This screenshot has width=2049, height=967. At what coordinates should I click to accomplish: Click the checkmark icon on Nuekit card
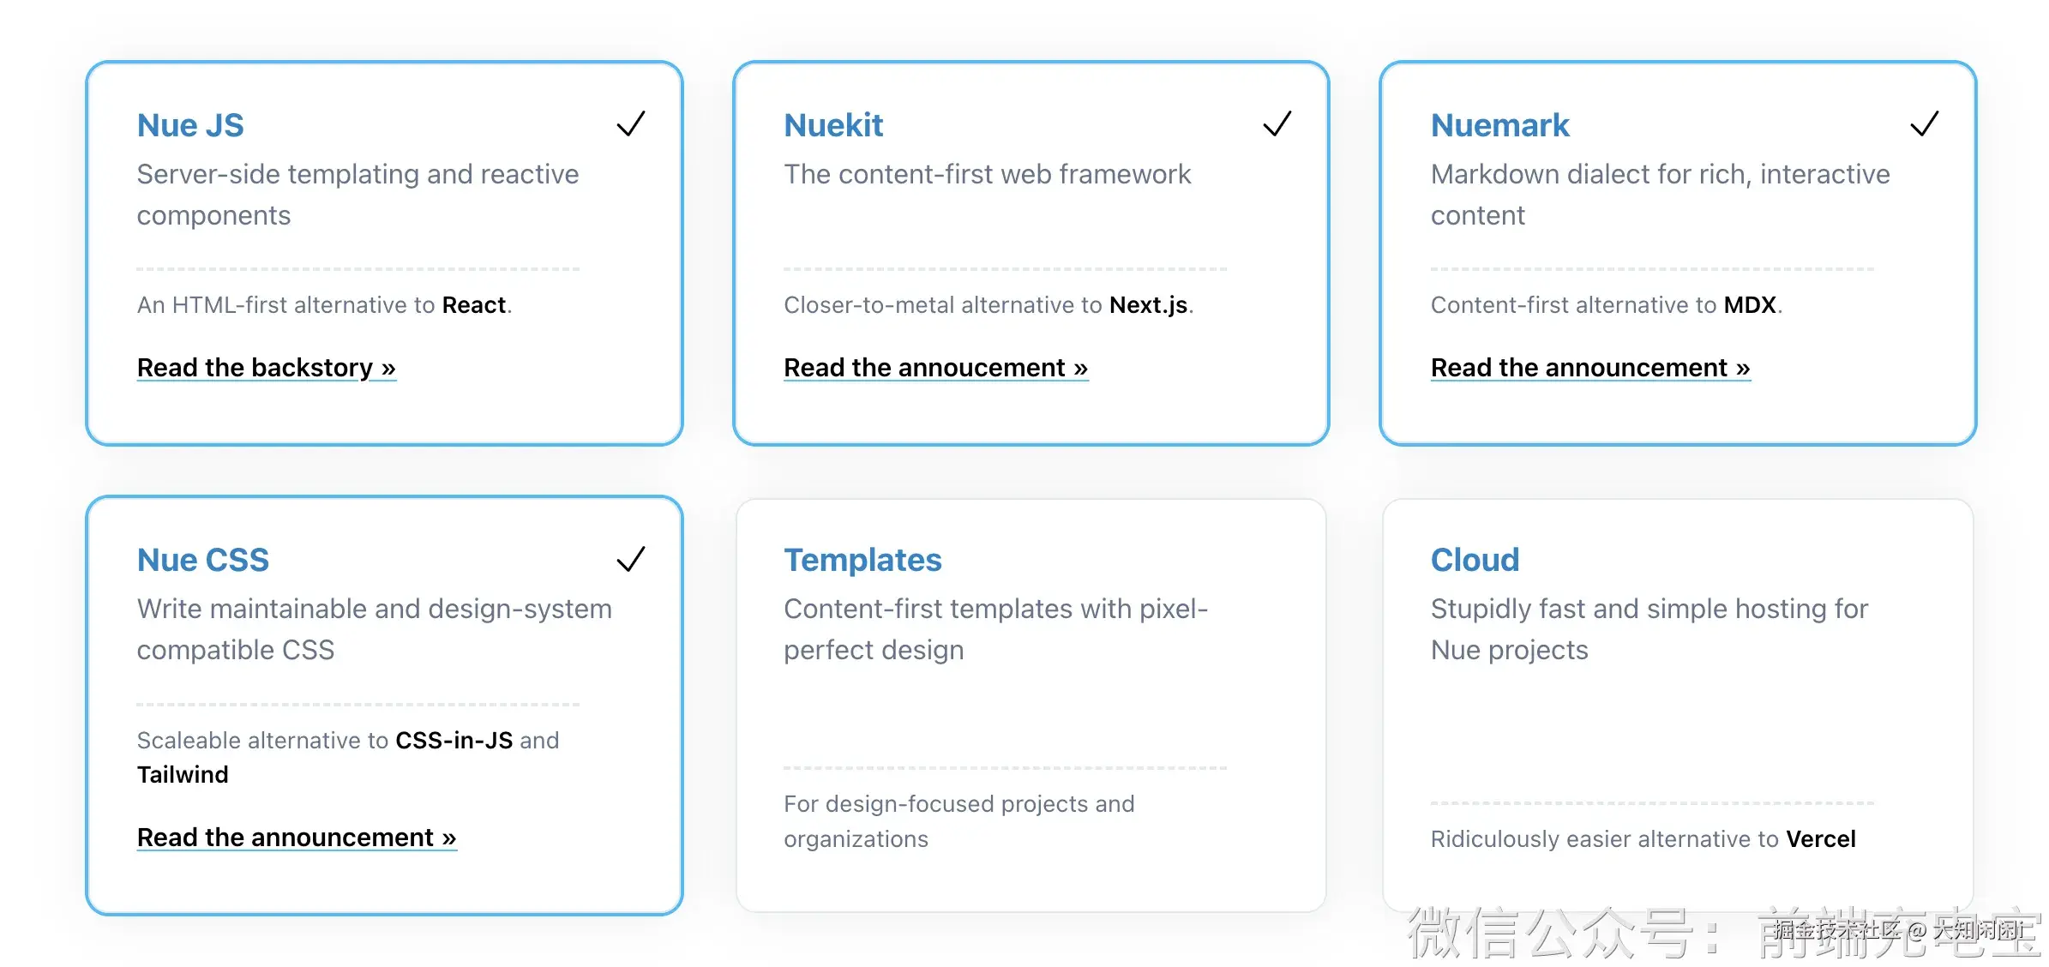[1277, 124]
